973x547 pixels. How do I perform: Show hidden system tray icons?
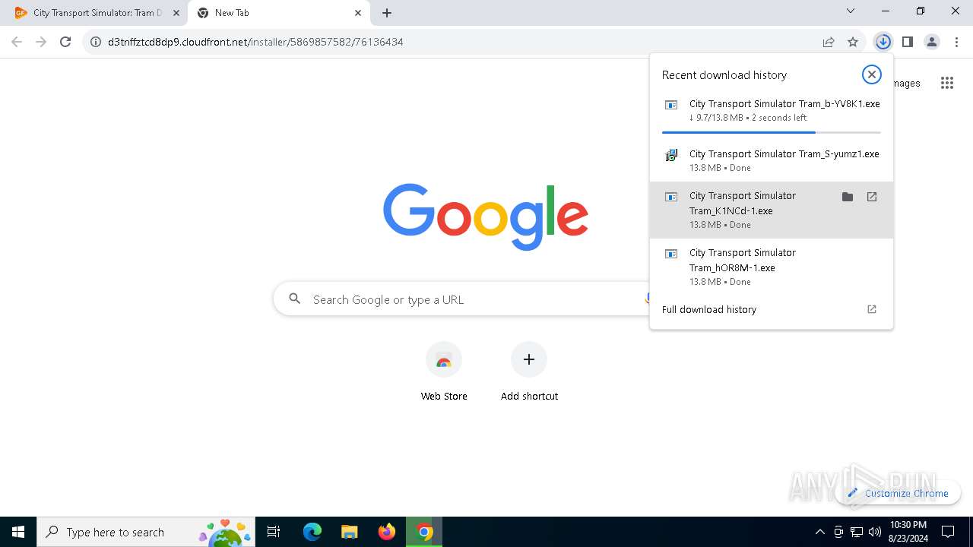click(x=819, y=532)
